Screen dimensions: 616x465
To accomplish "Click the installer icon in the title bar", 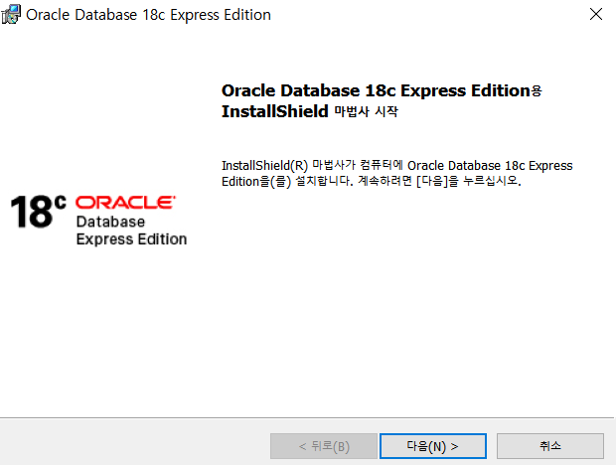I will [x=11, y=15].
